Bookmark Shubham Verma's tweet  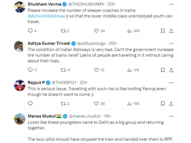coord(163,31)
